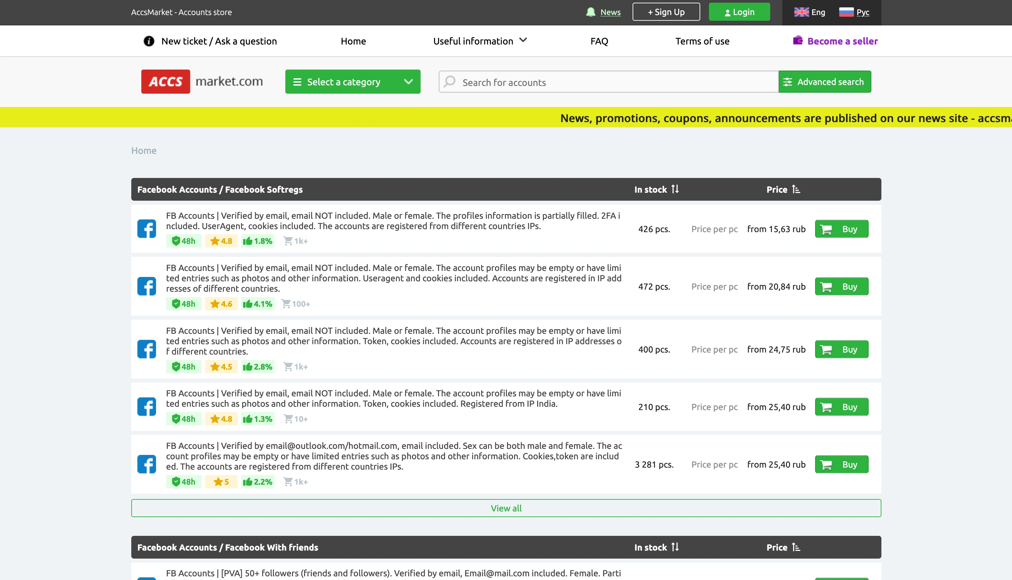Click View all Facebook Softregs

[506, 508]
